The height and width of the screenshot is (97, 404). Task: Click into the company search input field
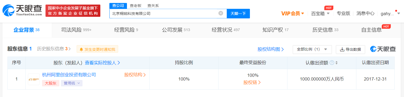[164, 14]
